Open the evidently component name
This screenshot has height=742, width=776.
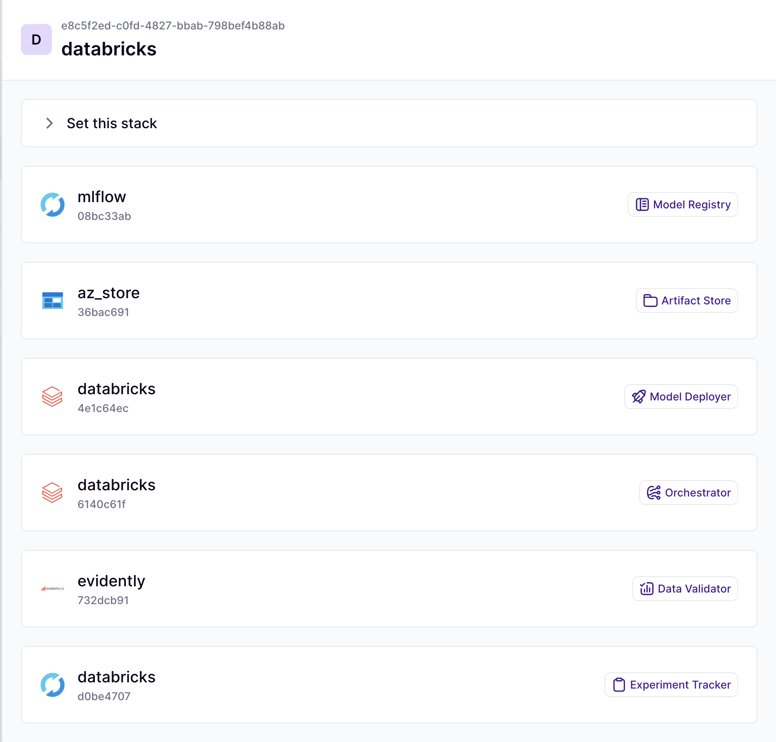tap(111, 581)
